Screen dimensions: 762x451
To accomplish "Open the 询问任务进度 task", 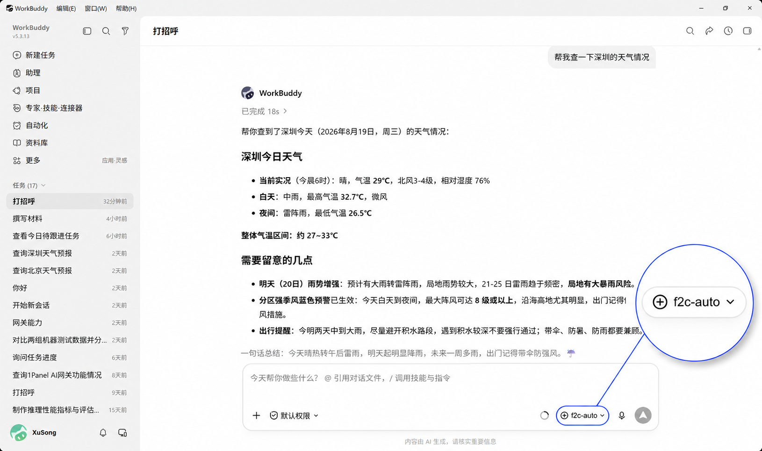I will [x=70, y=358].
